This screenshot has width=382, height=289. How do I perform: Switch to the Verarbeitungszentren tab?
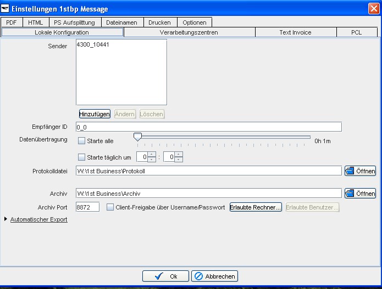coord(189,32)
